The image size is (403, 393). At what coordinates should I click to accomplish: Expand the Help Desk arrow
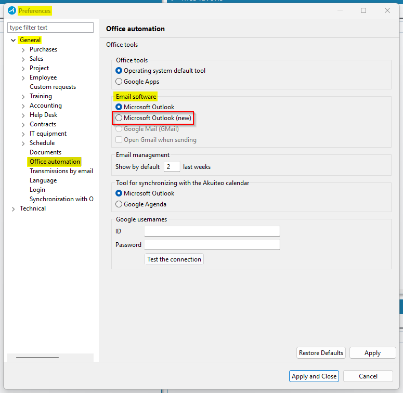click(23, 115)
